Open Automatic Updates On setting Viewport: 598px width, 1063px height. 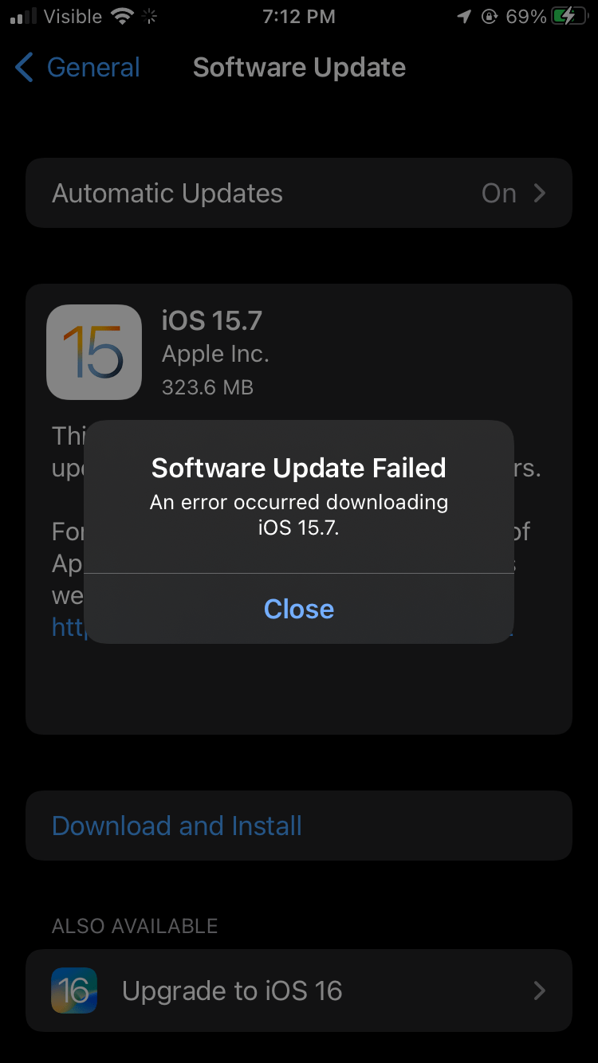[299, 193]
